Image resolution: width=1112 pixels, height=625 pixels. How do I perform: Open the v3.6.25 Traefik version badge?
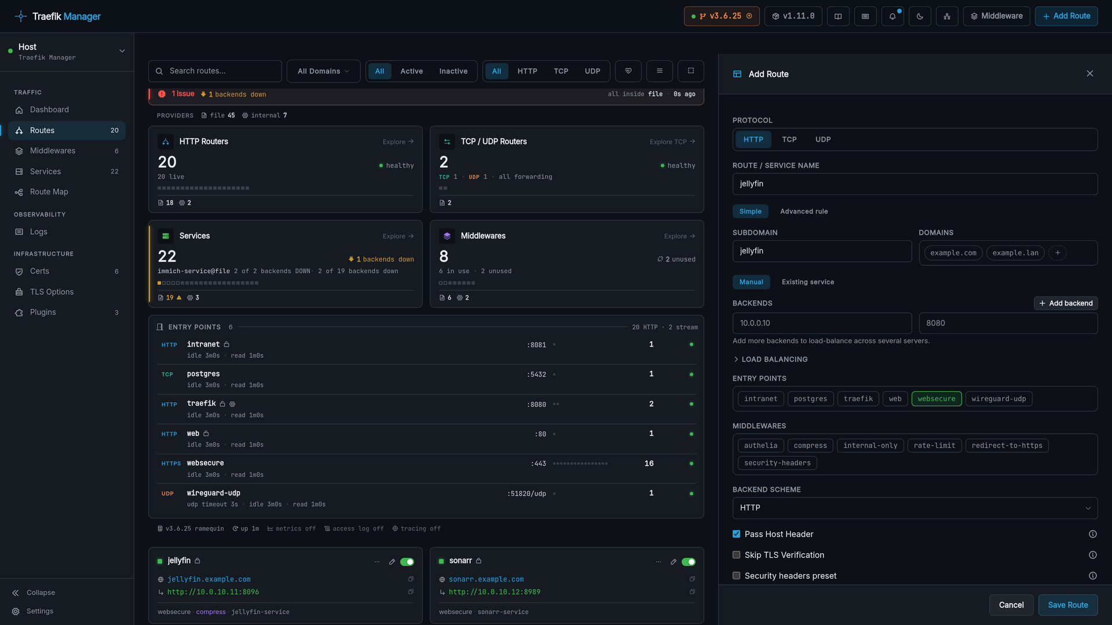(722, 16)
